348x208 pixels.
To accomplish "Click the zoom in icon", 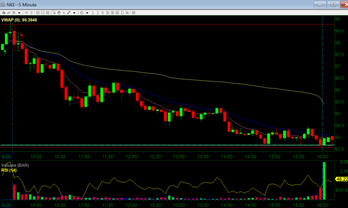I will click(37, 13).
